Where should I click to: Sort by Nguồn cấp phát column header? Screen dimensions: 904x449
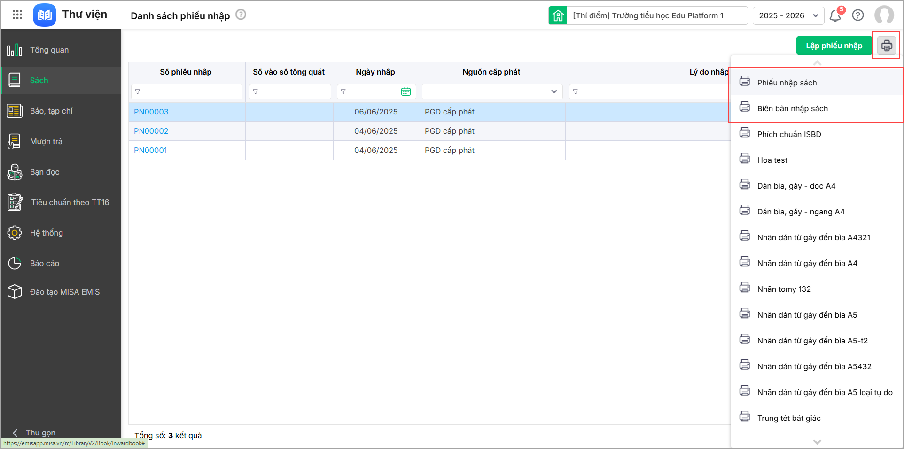click(x=491, y=72)
